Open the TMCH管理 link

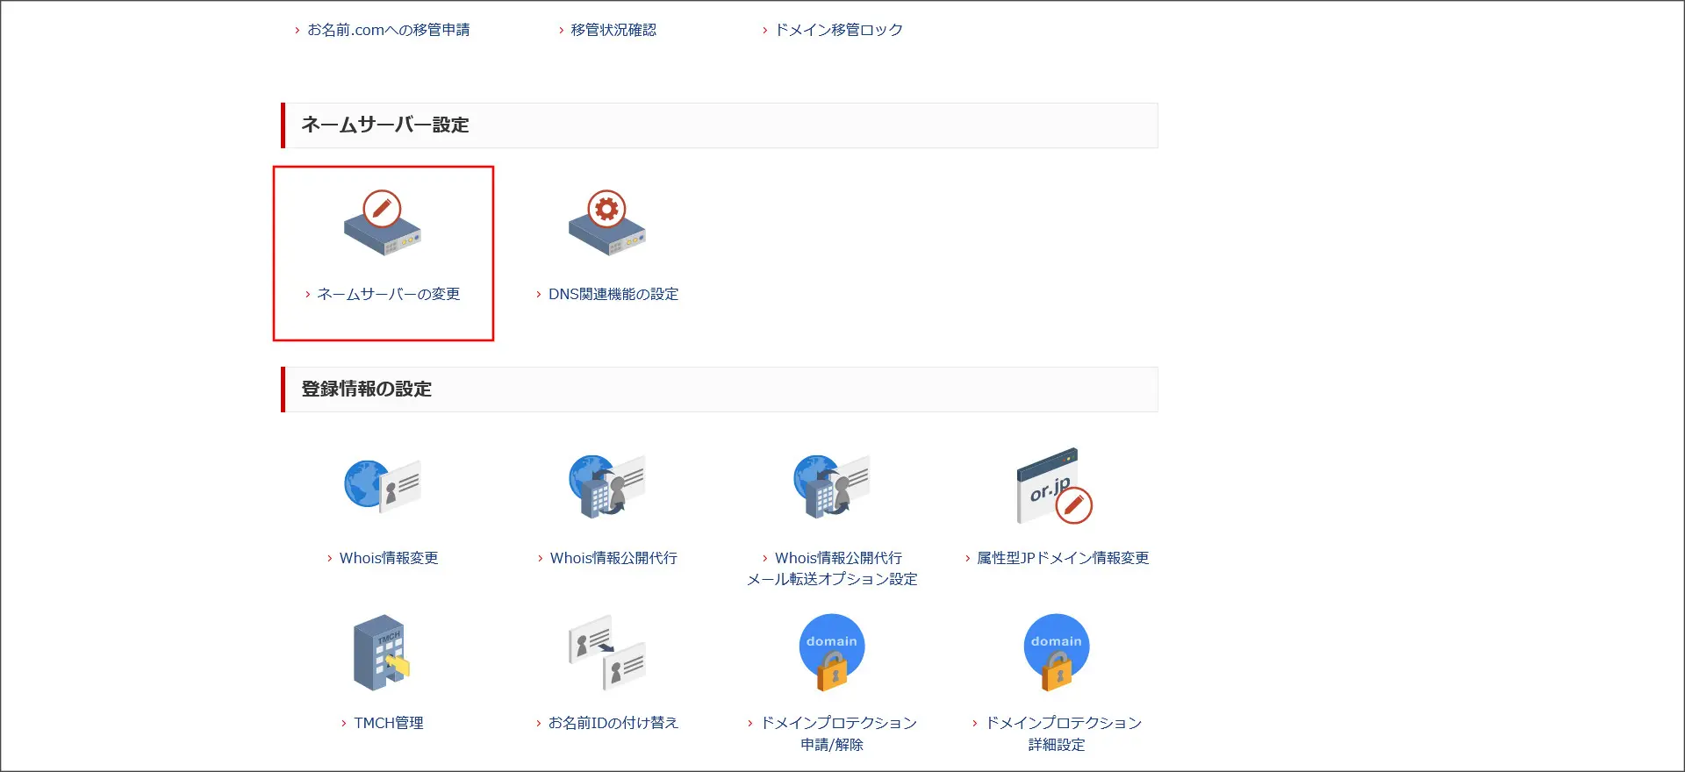[x=389, y=723]
